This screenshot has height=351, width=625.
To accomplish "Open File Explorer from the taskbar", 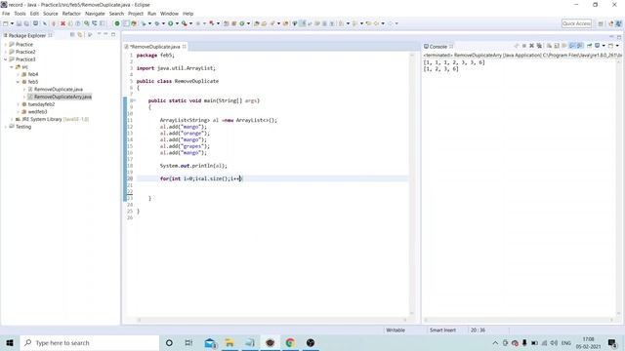I will 229,342.
